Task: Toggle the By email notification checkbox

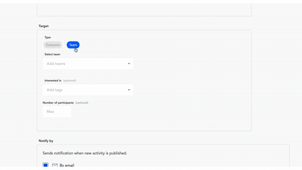Action: [46, 165]
